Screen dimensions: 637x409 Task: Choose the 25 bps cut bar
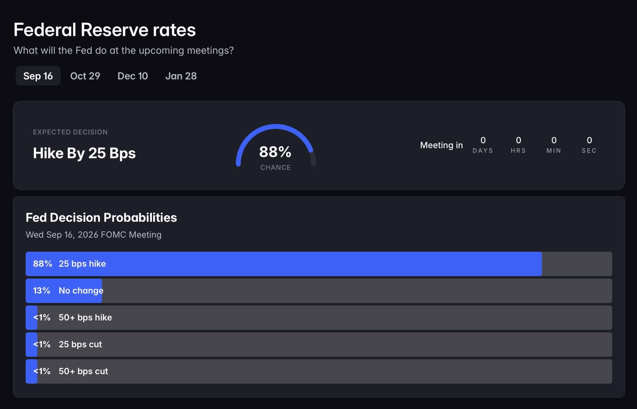tap(319, 345)
